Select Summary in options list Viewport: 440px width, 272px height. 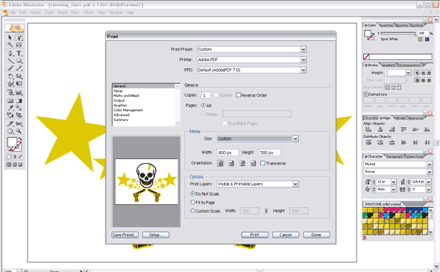[121, 120]
